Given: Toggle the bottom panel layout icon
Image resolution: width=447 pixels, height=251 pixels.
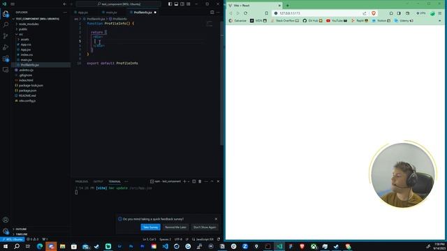Looking at the screenshot, I should click(176, 4).
